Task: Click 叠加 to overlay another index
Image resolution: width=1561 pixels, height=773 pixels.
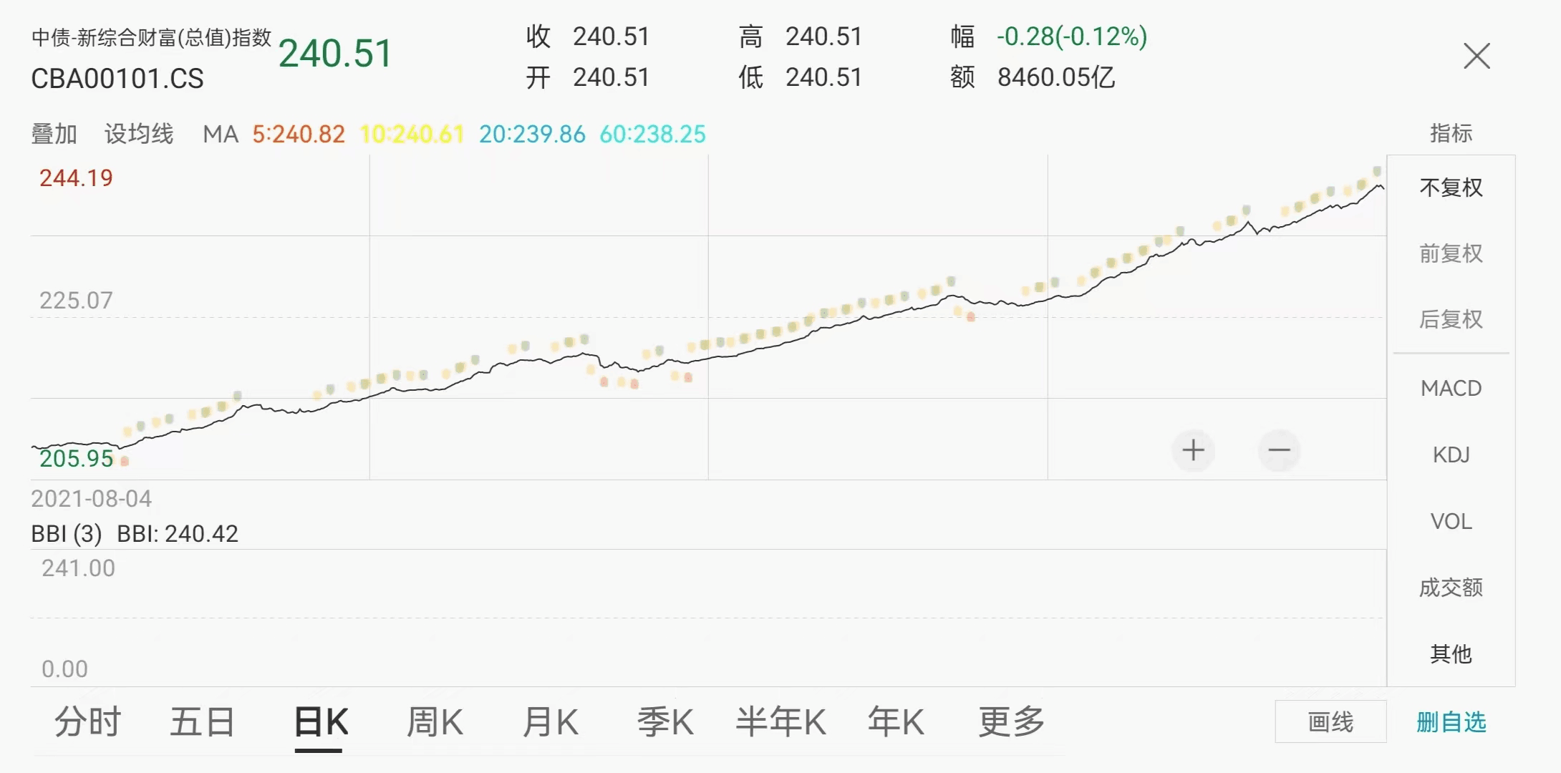Action: coord(54,134)
